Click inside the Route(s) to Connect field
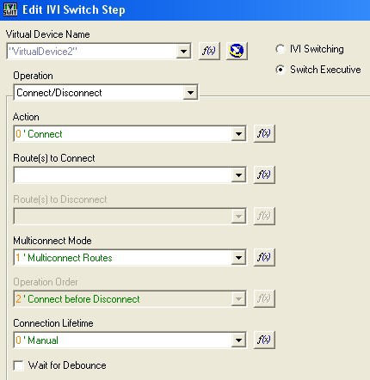 click(x=123, y=175)
